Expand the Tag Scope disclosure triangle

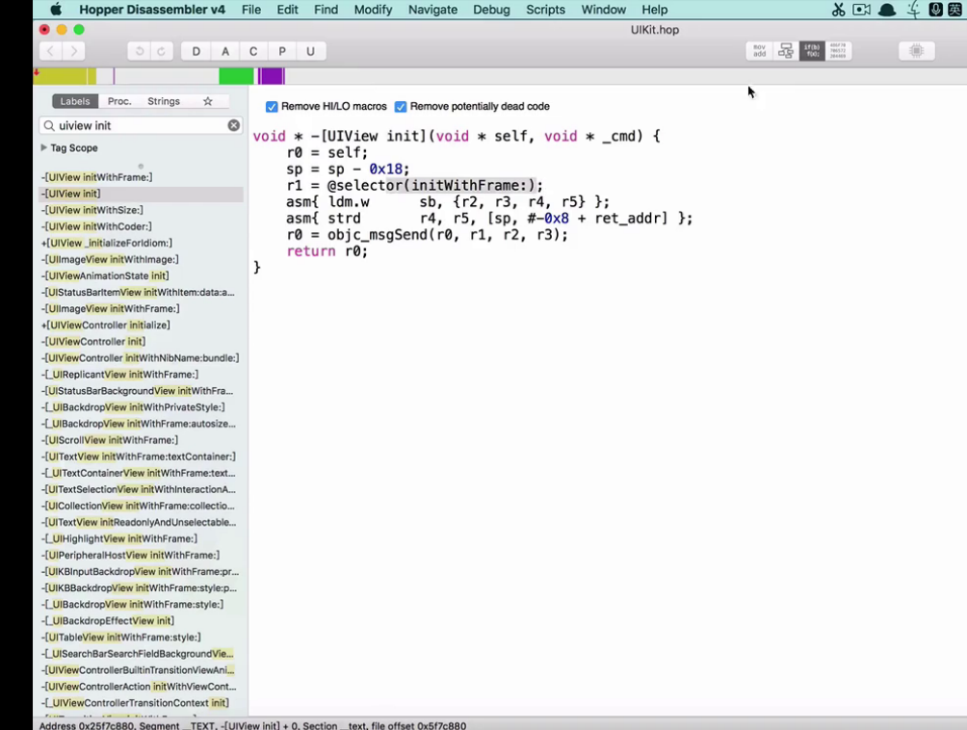43,148
